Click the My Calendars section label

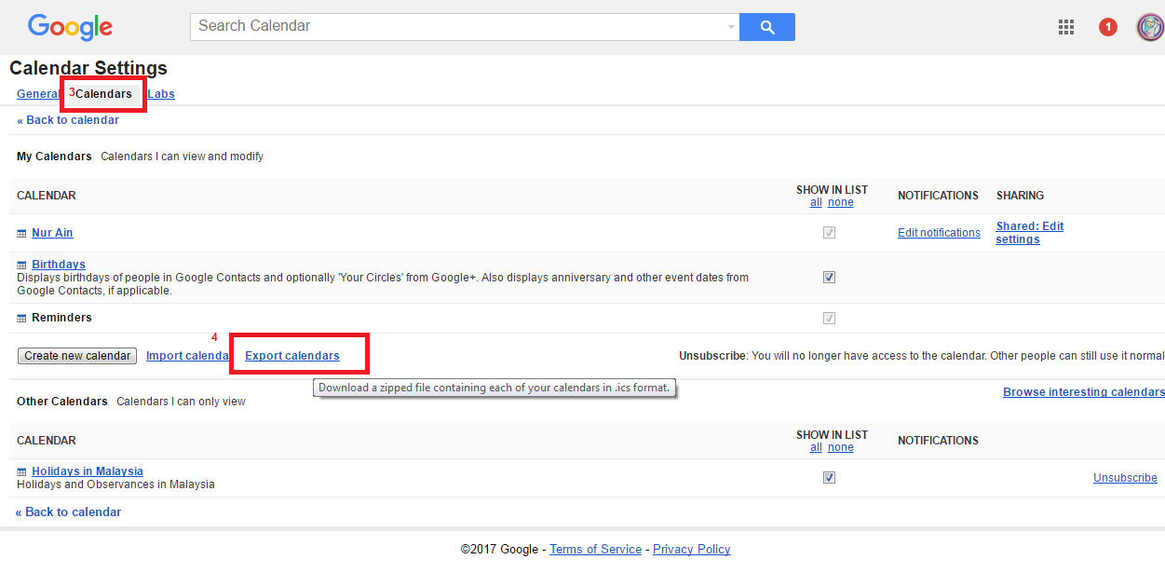(54, 157)
